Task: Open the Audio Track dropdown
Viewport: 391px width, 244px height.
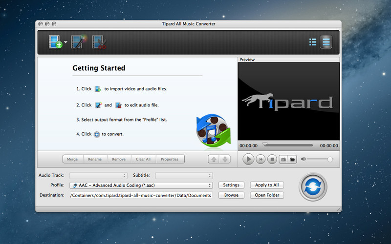Action: tap(99, 176)
